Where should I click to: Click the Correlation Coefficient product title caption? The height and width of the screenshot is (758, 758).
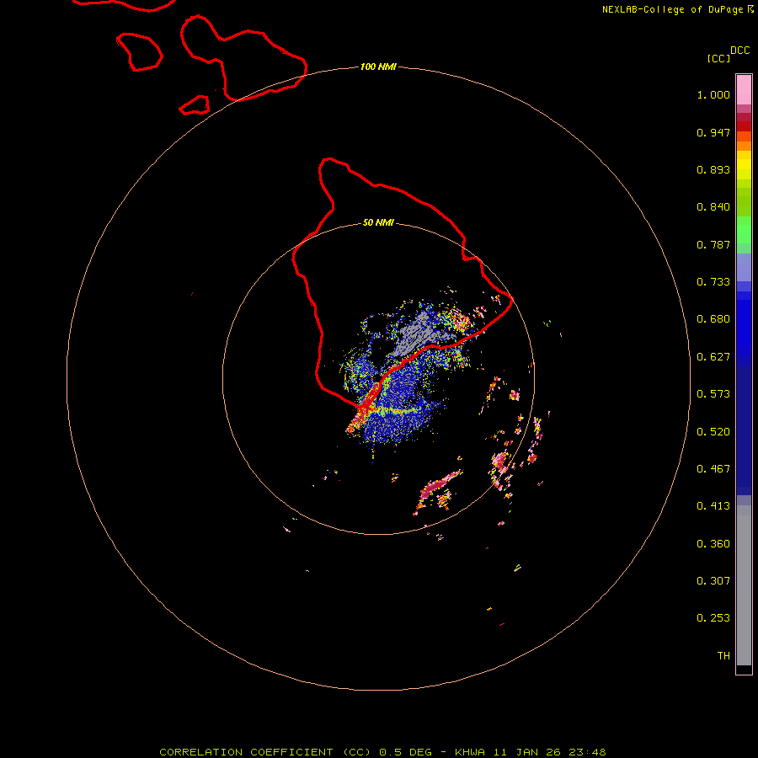click(382, 752)
